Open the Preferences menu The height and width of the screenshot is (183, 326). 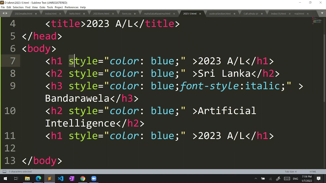pyautogui.click(x=72, y=7)
